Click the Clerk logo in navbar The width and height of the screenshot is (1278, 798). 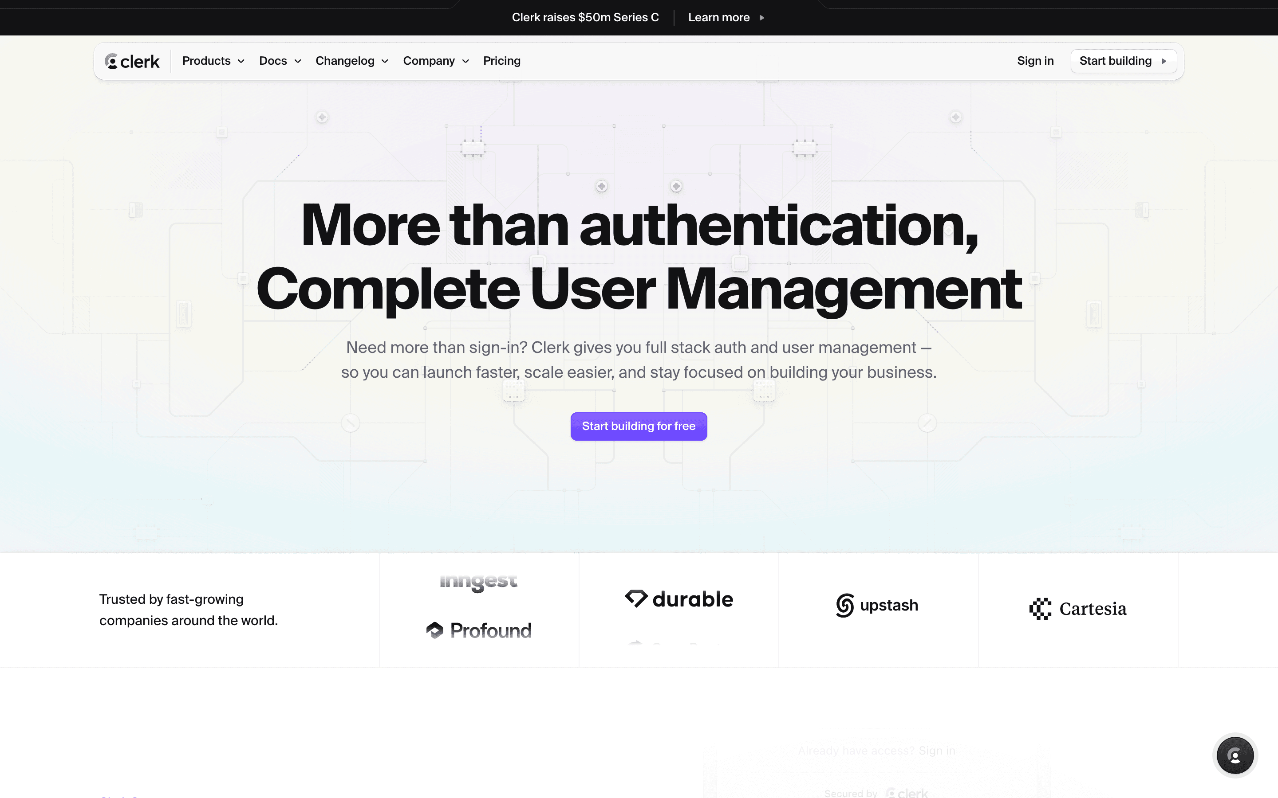pos(132,61)
